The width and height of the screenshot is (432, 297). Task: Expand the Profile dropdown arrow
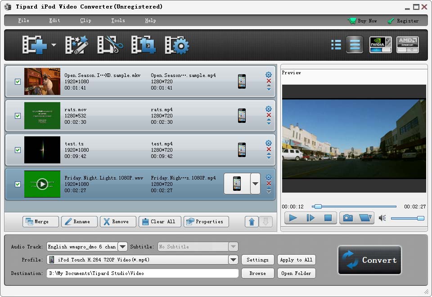pos(233,260)
